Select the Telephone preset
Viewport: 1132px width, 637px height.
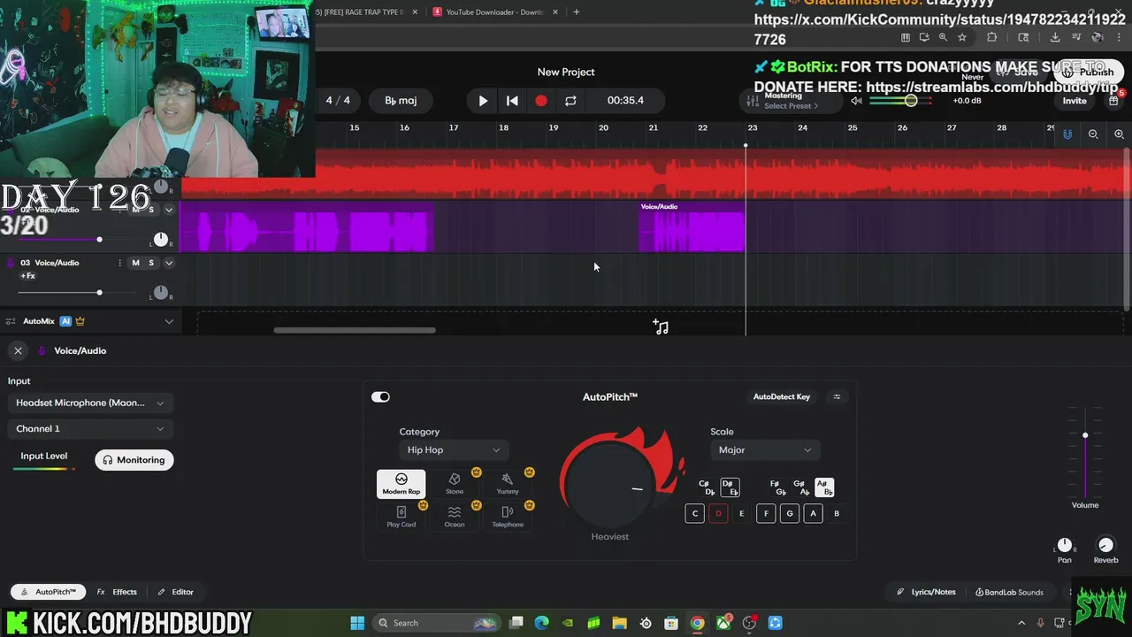click(x=508, y=517)
